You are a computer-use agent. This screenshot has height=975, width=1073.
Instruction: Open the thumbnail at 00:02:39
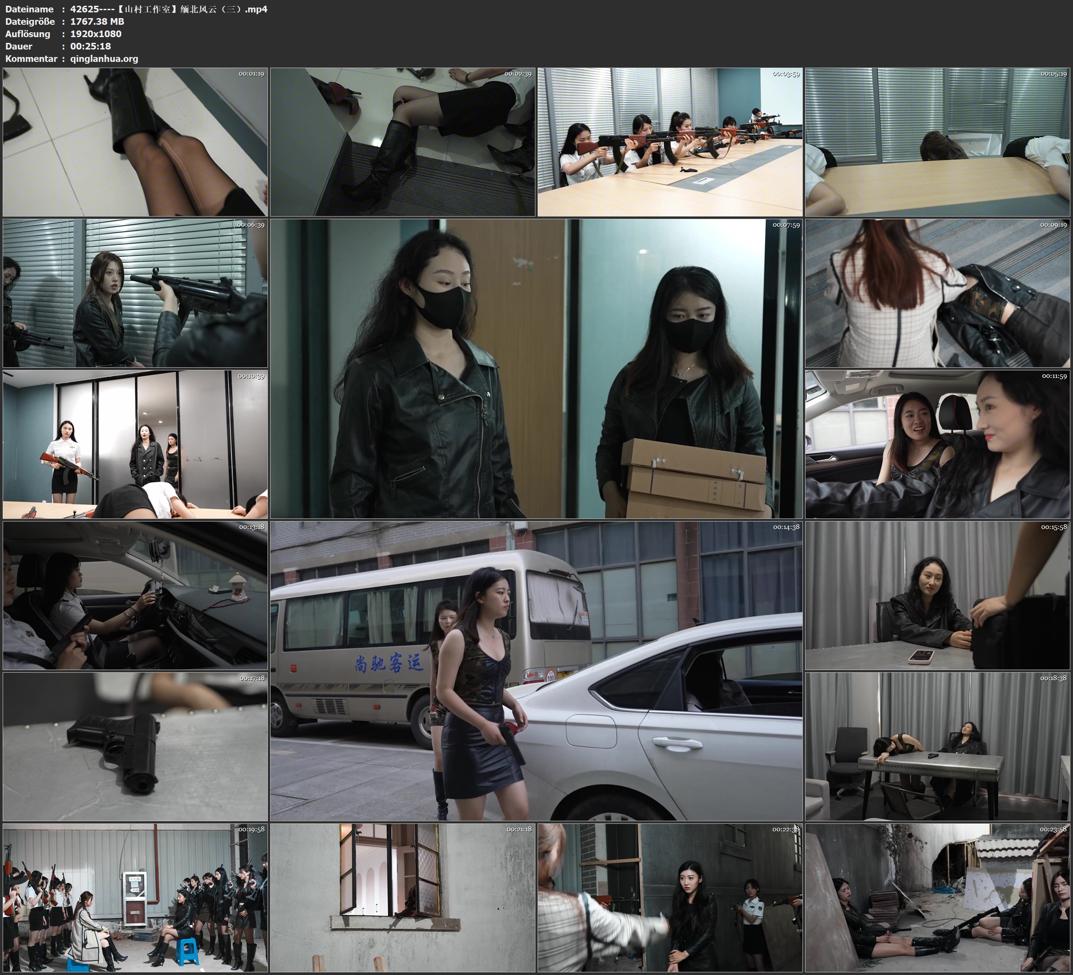coord(402,141)
